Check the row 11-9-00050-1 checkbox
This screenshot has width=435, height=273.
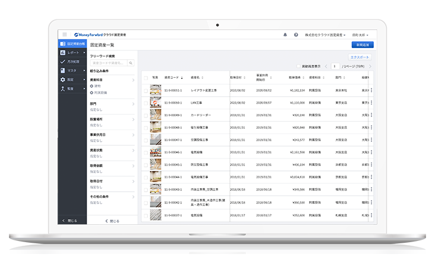146,103
